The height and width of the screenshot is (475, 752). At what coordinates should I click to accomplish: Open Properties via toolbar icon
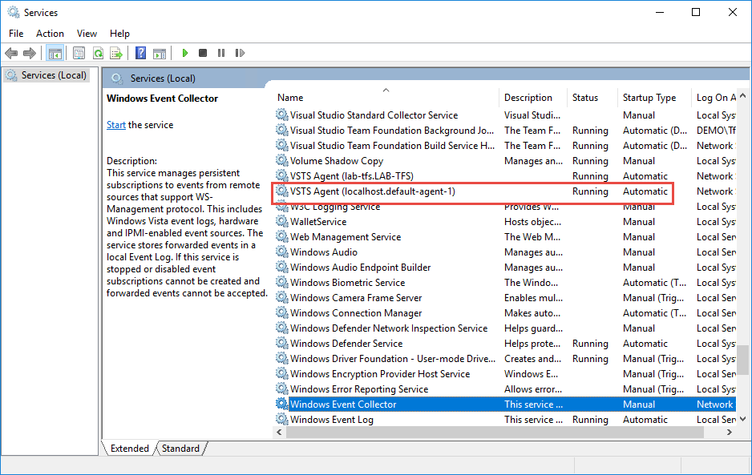pyautogui.click(x=79, y=54)
